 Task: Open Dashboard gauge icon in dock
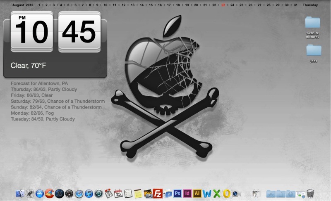tap(69, 194)
